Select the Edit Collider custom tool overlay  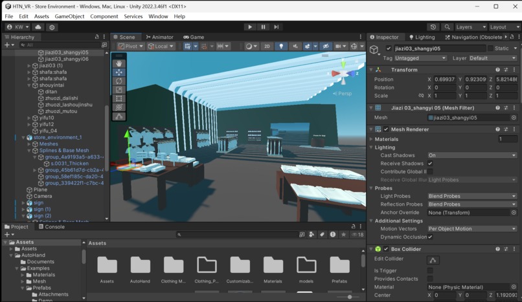[119, 116]
